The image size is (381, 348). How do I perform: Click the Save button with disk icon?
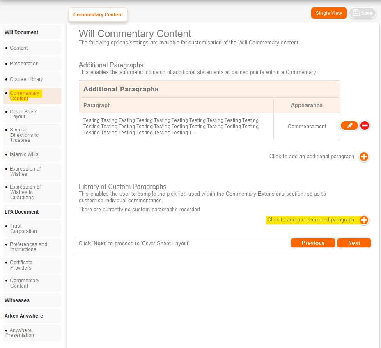tap(362, 13)
